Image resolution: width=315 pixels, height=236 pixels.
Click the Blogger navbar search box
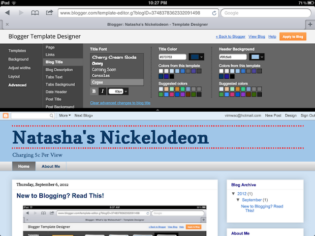pos(32,116)
